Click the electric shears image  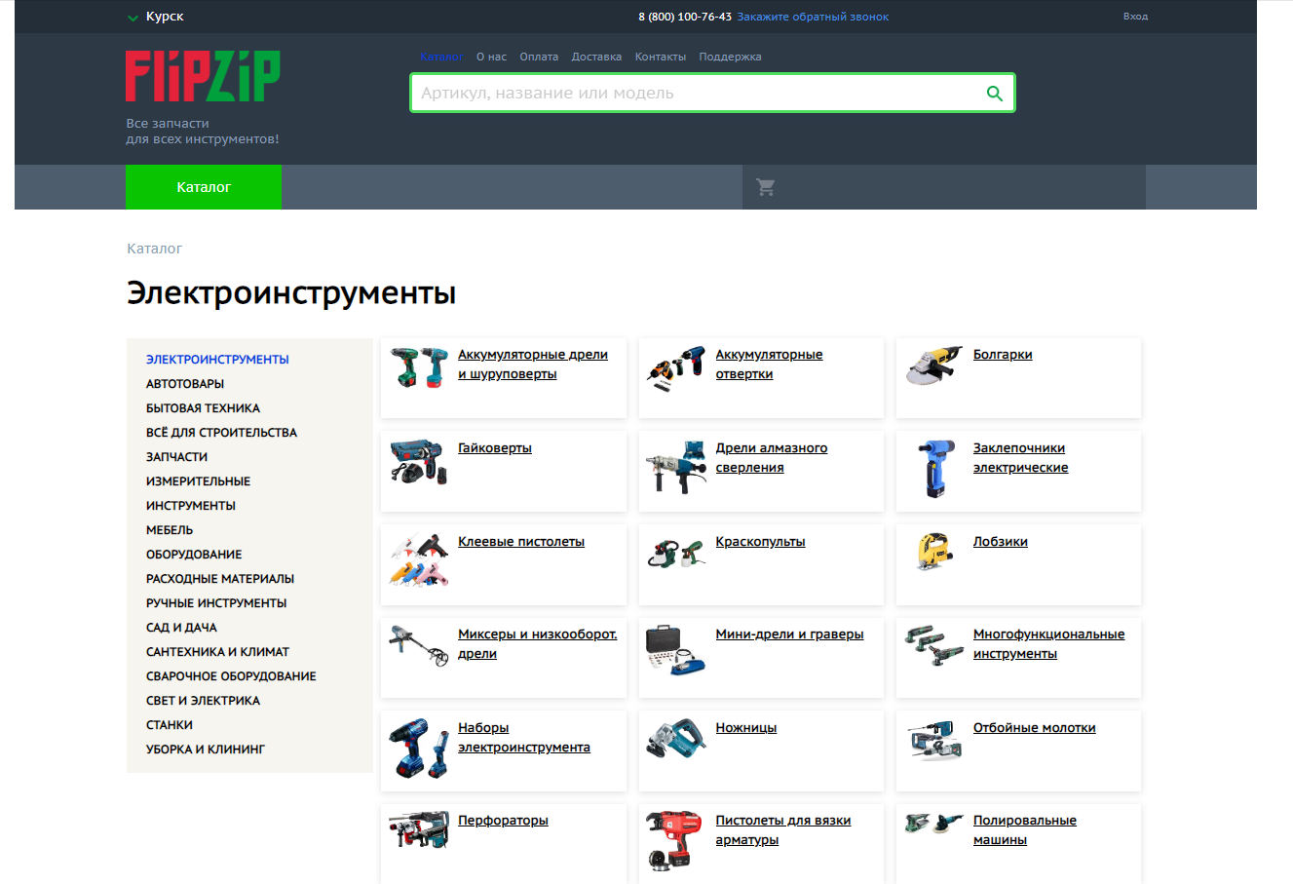(x=676, y=741)
